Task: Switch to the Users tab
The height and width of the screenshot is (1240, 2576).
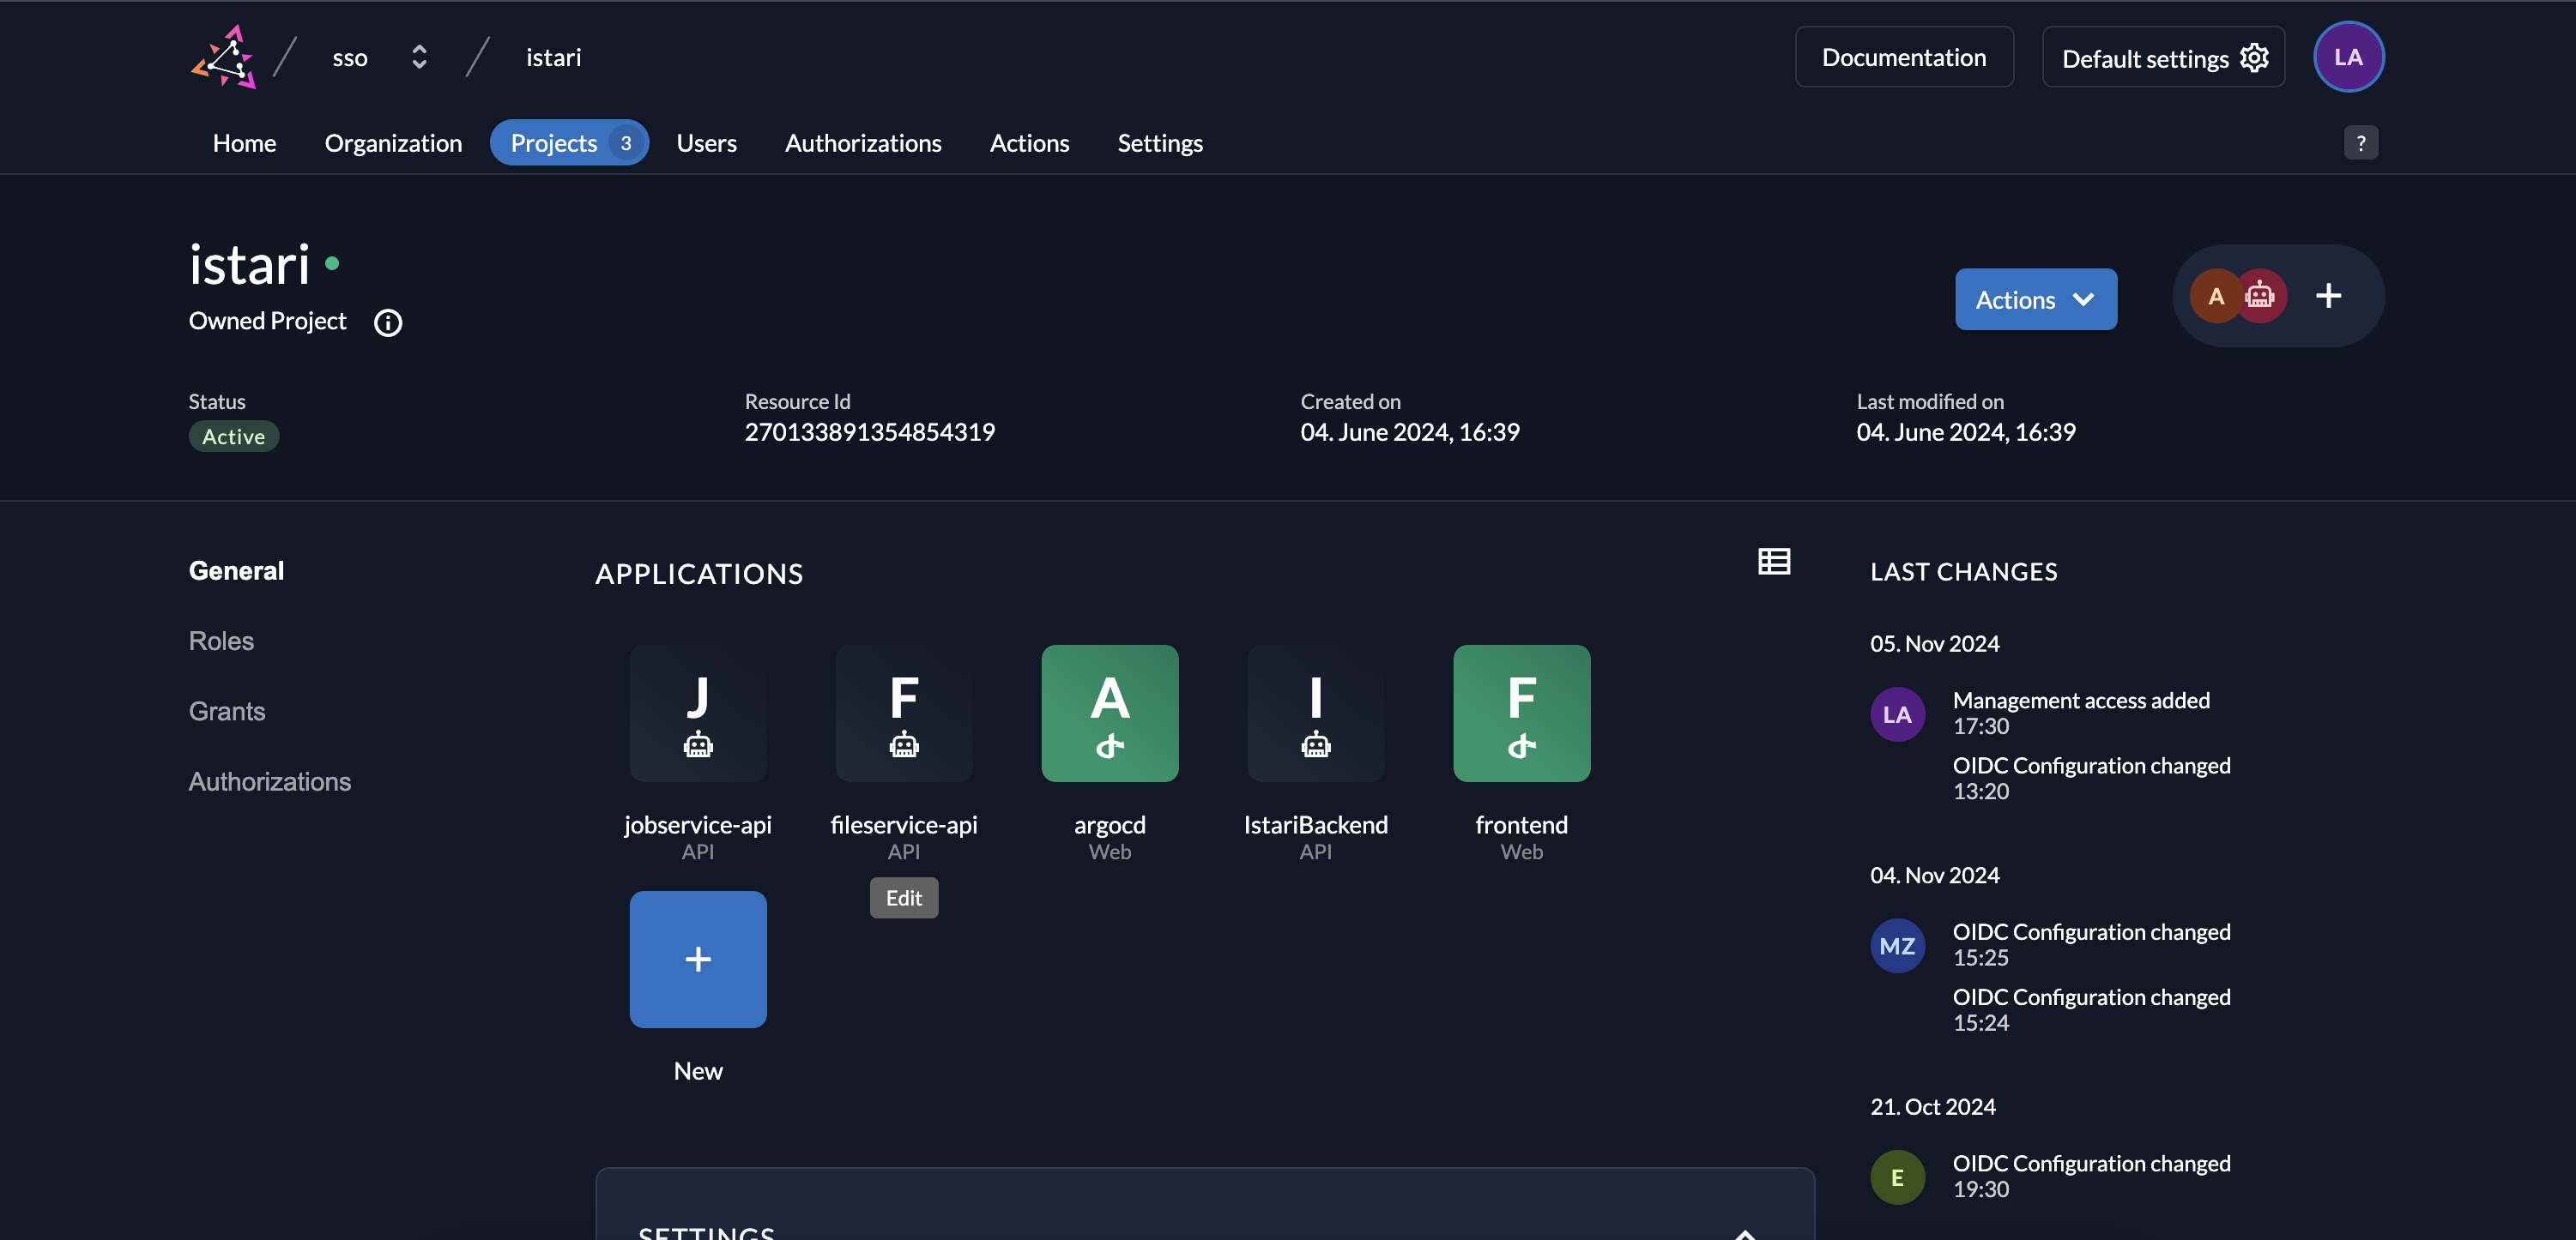Action: click(707, 143)
